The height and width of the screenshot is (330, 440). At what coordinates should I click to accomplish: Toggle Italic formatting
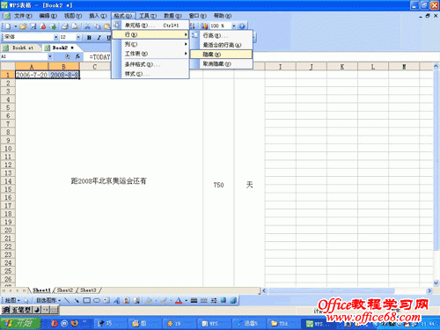99,37
